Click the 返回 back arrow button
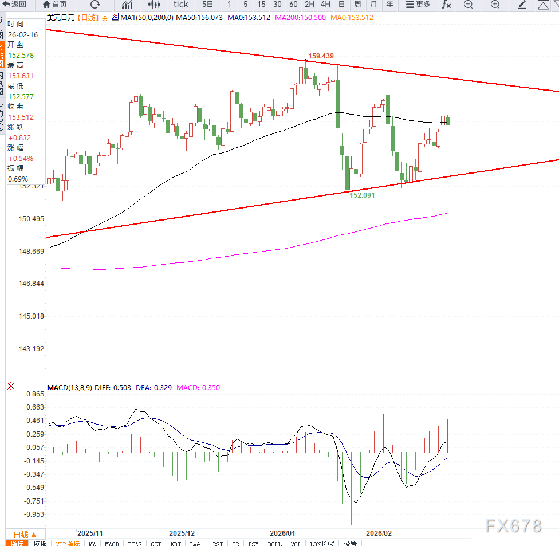Screen dimensions: 559x546 15,5
